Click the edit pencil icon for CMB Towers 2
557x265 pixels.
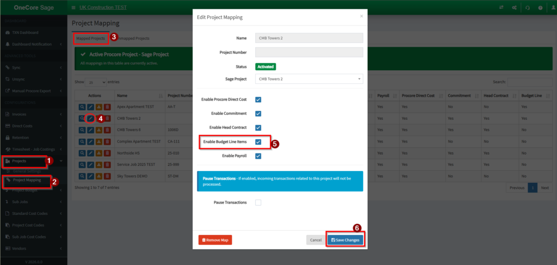[x=91, y=118]
